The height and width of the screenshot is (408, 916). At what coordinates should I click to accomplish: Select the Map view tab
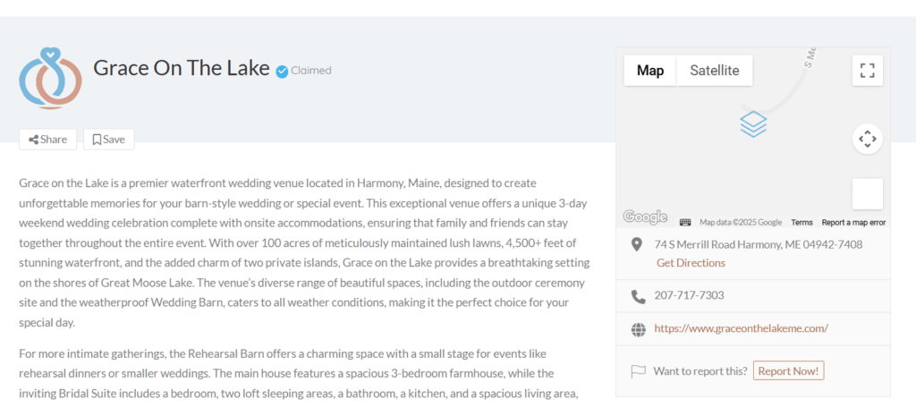tap(650, 71)
